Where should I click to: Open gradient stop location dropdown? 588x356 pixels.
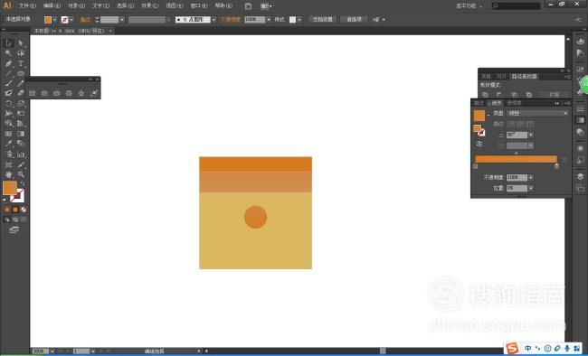[531, 188]
